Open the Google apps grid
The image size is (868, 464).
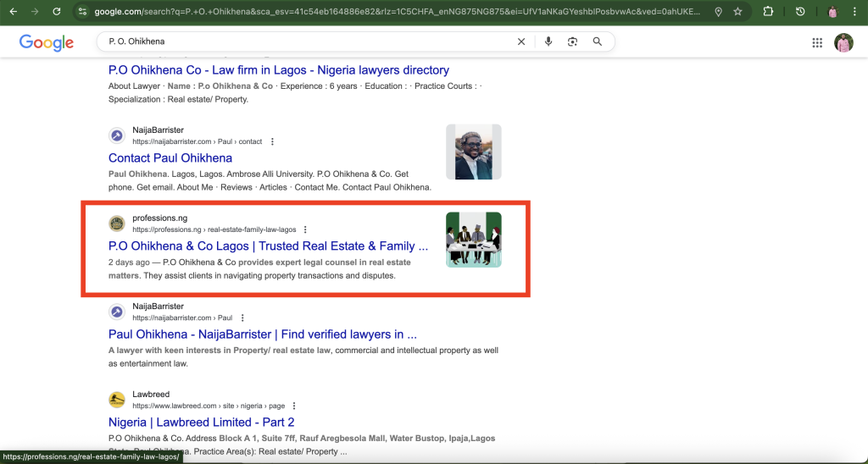pos(817,42)
